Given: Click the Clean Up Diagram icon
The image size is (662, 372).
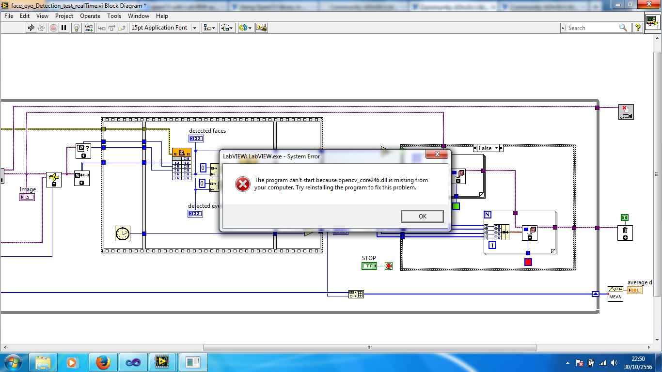Looking at the screenshot, I should coord(261,28).
